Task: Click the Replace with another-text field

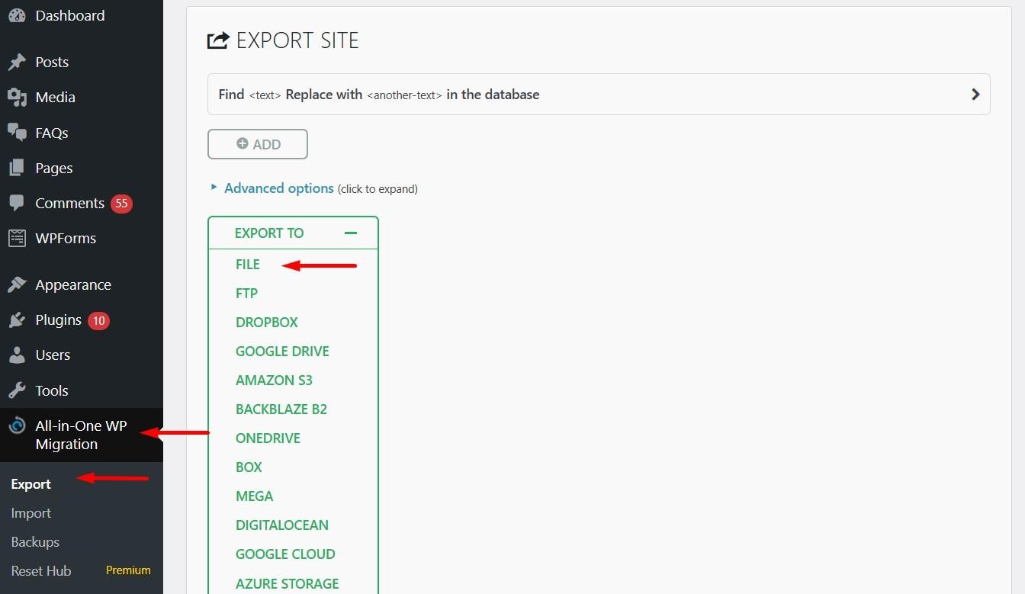Action: pos(404,95)
